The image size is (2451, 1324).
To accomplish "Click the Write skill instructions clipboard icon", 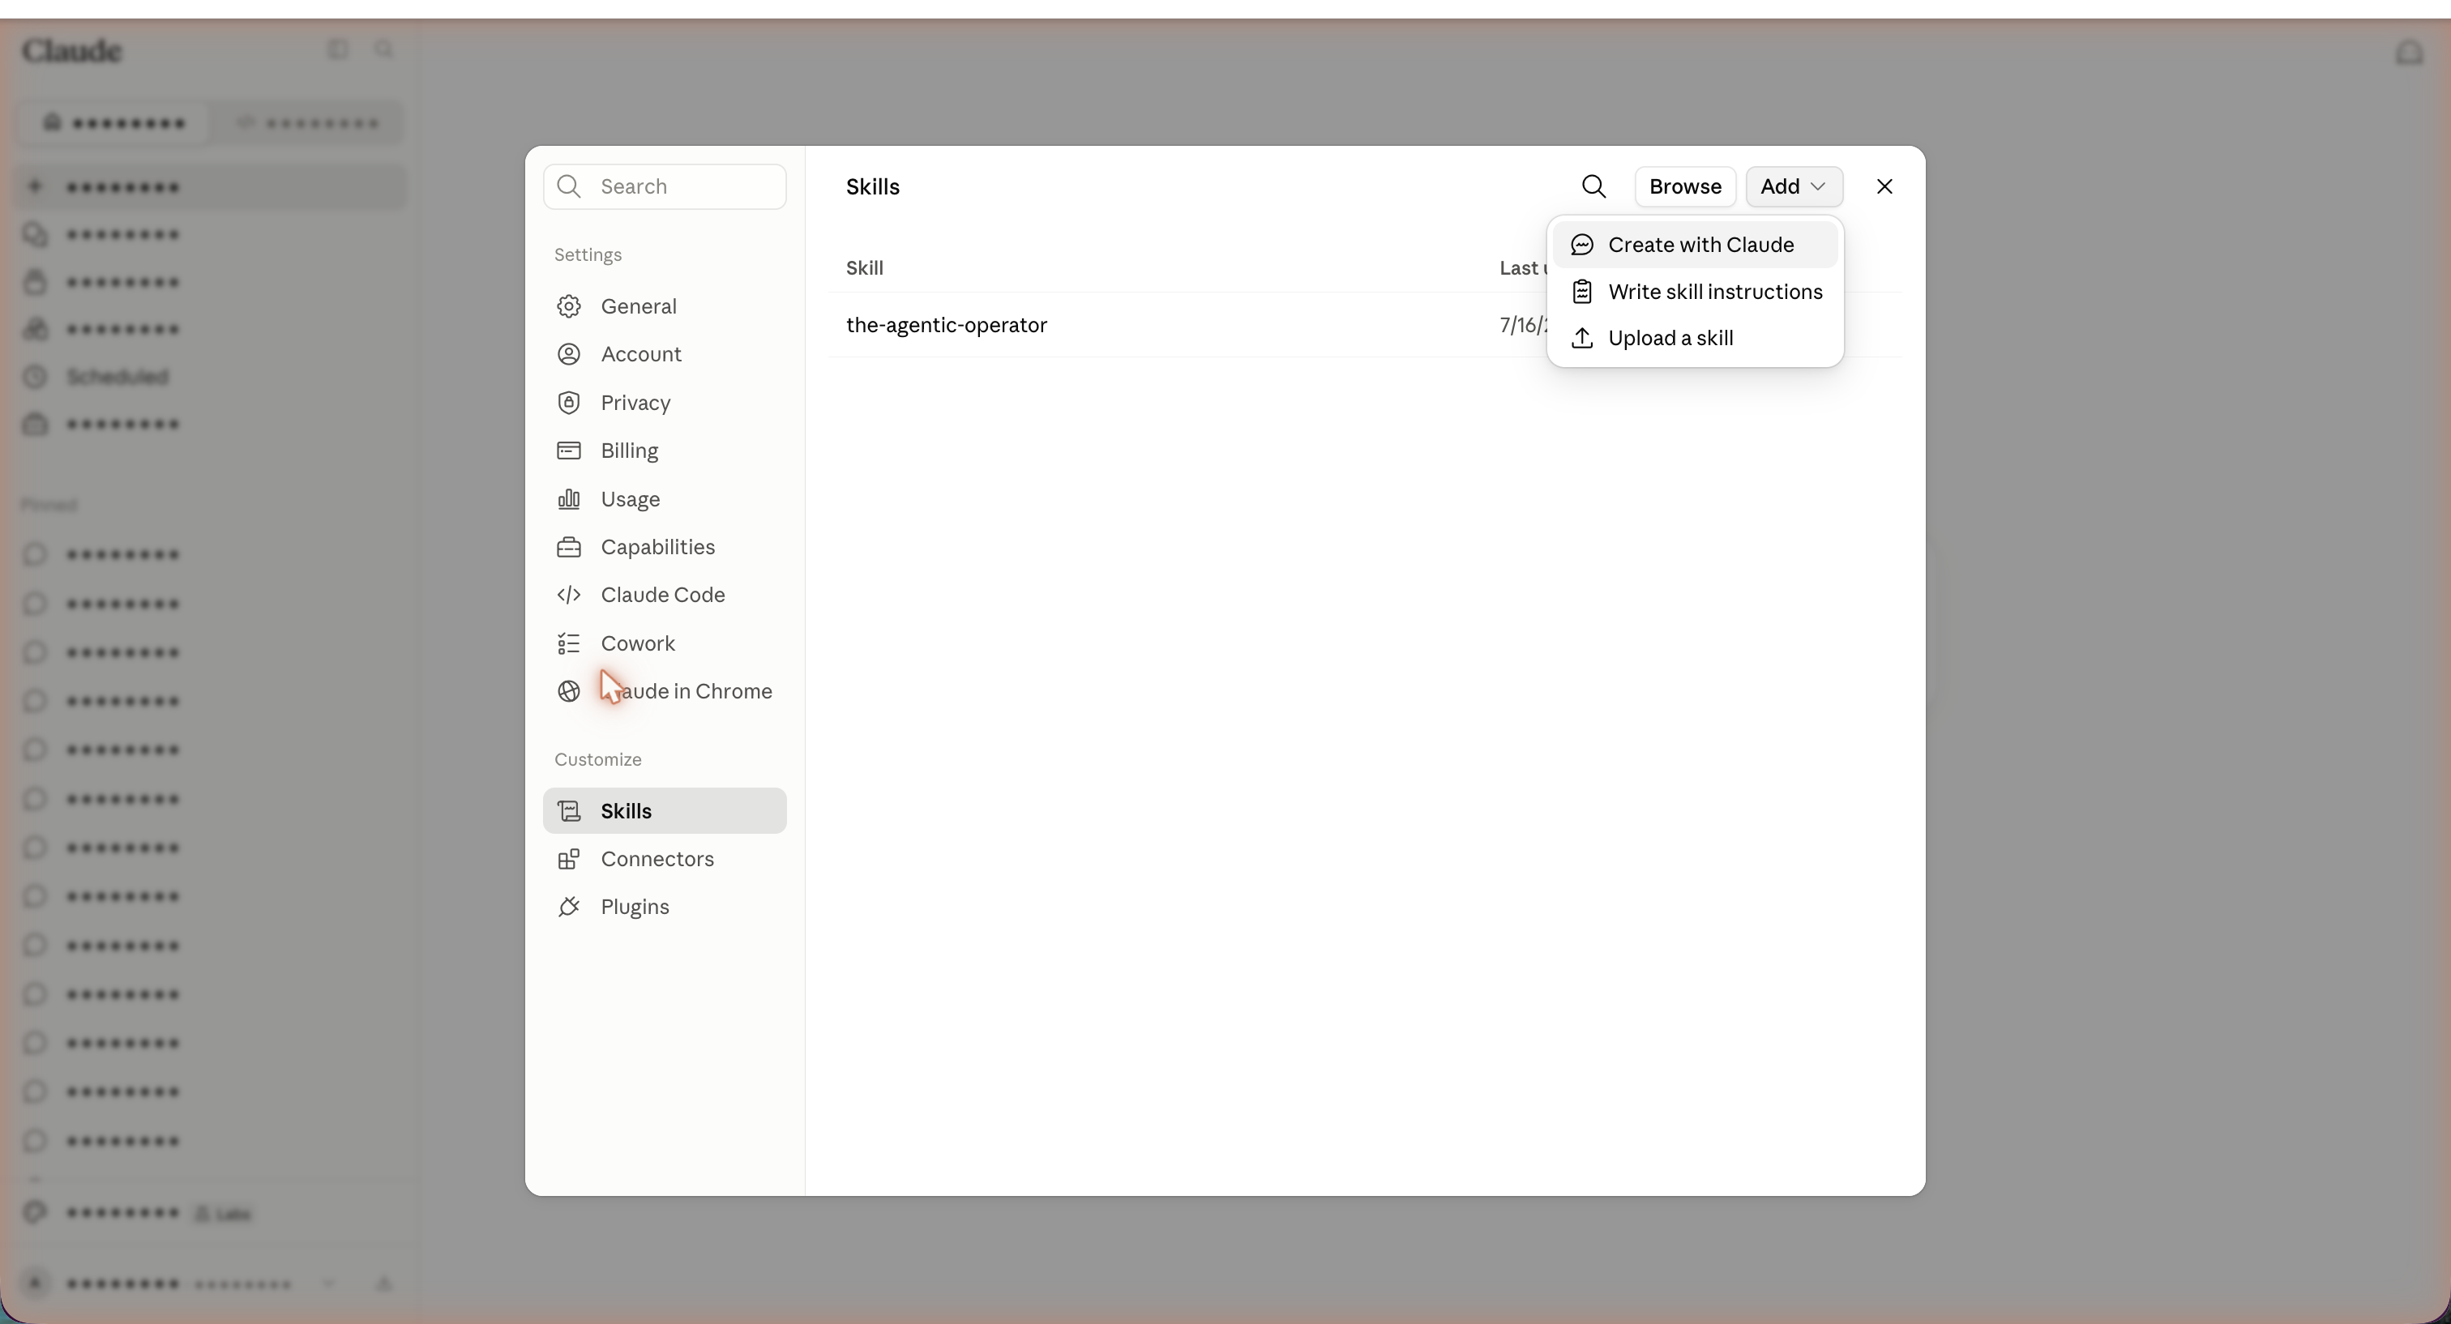I will (x=1581, y=291).
